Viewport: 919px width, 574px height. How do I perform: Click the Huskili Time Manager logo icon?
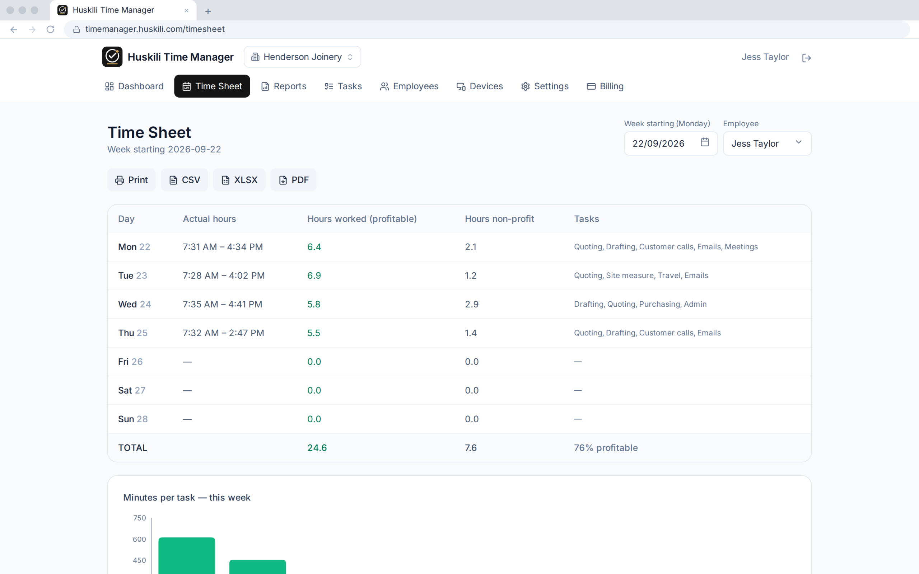coord(112,57)
